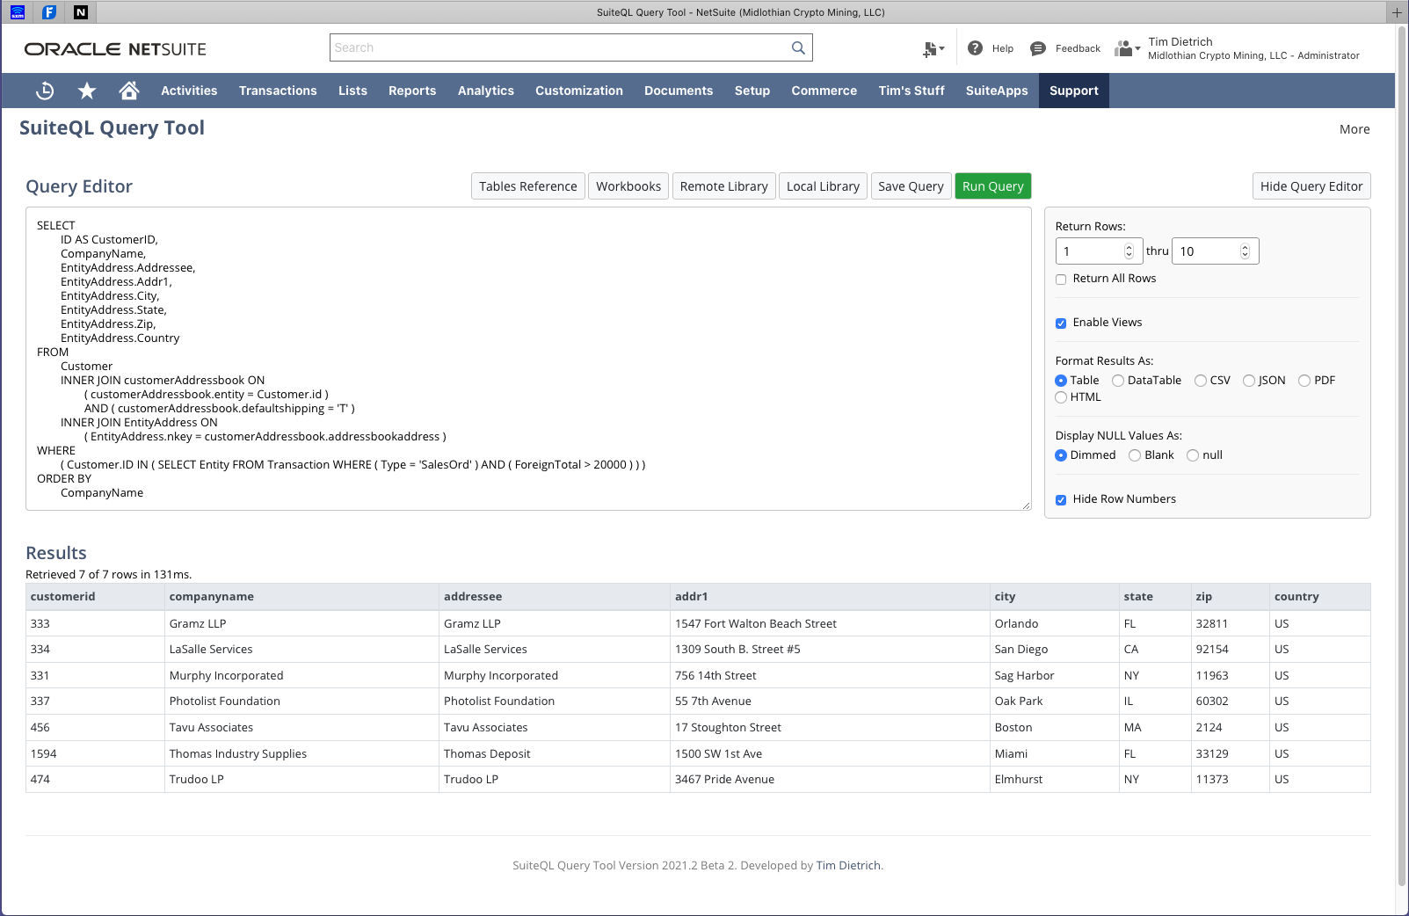Check the Return All Rows checkbox
This screenshot has height=916, width=1409.
[x=1061, y=280]
